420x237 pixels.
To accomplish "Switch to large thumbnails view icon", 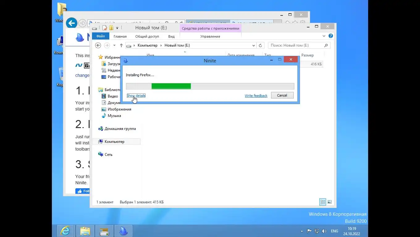I will 330,202.
